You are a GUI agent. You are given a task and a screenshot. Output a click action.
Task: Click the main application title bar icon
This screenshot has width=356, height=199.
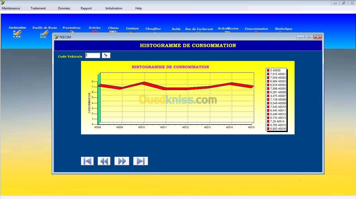tap(3, 3)
